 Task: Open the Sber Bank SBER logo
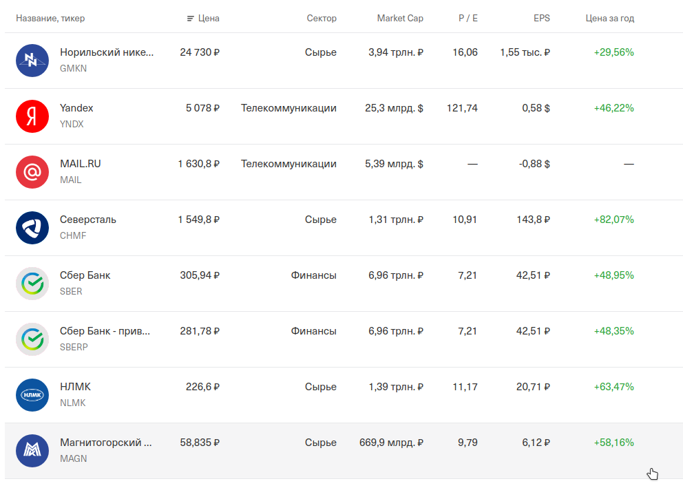pyautogui.click(x=32, y=284)
